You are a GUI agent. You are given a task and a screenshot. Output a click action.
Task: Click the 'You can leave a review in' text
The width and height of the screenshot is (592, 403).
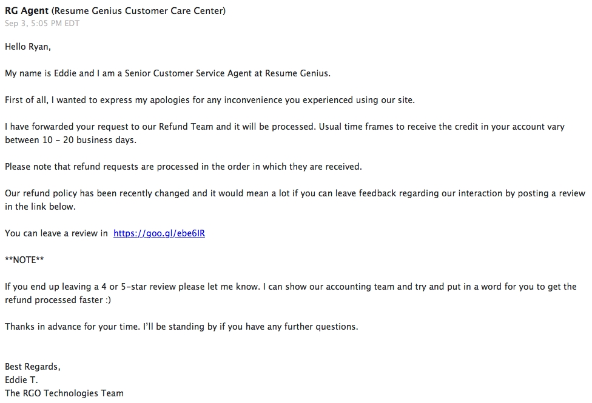click(x=56, y=233)
